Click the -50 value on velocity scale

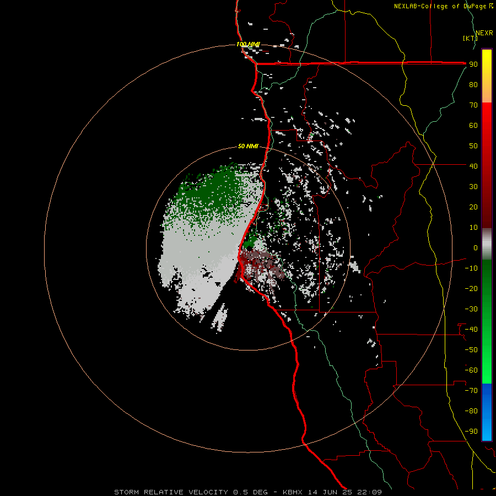pos(471,350)
